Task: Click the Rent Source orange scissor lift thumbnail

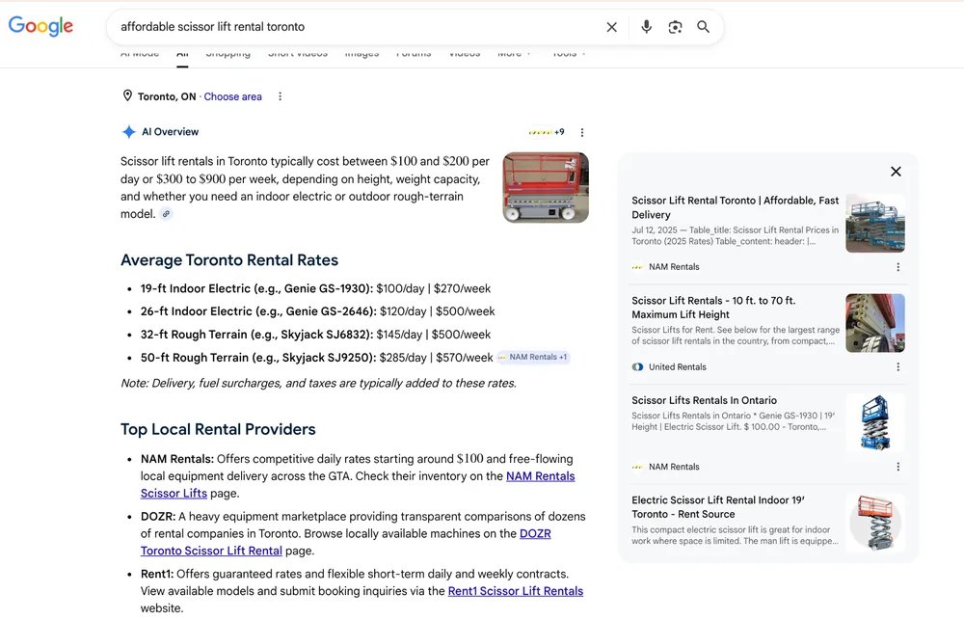Action: click(875, 523)
